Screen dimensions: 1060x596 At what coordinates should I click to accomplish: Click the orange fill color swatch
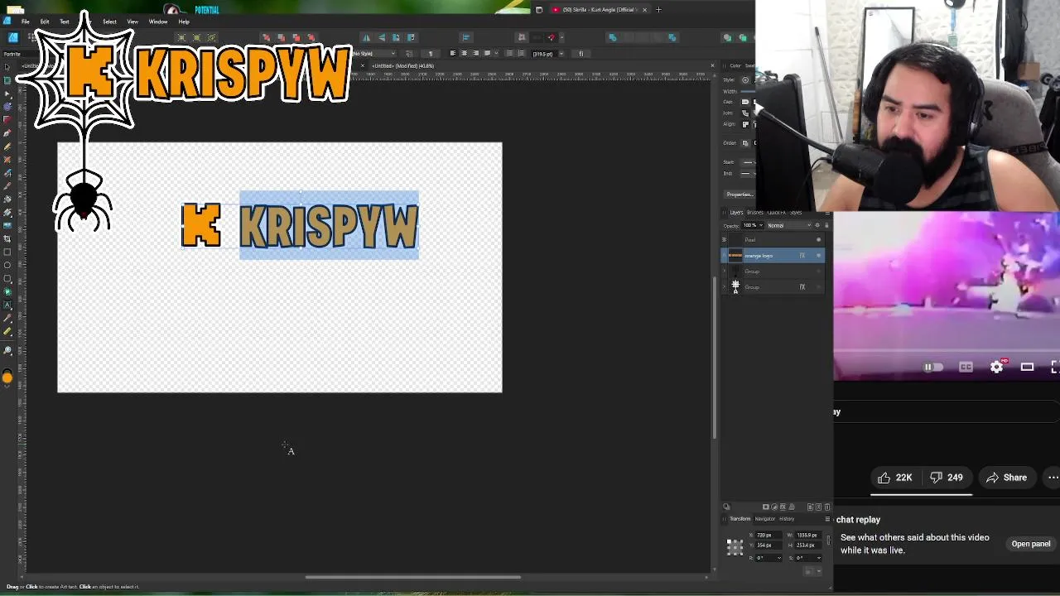pos(7,378)
